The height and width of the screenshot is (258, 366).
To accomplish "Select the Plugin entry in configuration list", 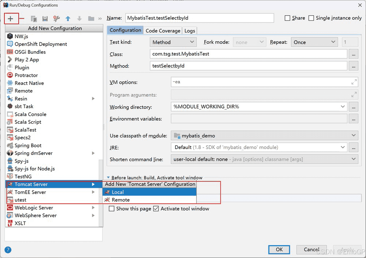I will click(52, 67).
